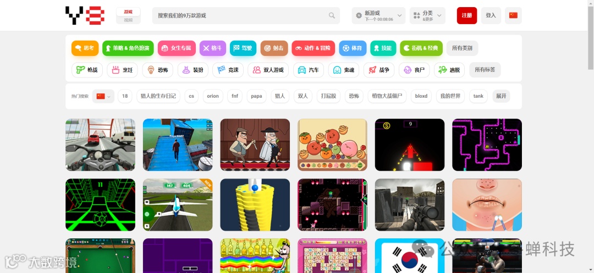Open the blue container parkour game thumbnail

tap(178, 145)
